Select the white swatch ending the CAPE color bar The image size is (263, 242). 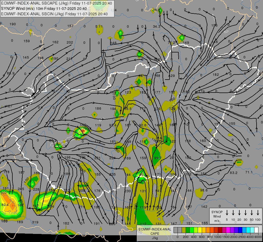tap(256, 230)
